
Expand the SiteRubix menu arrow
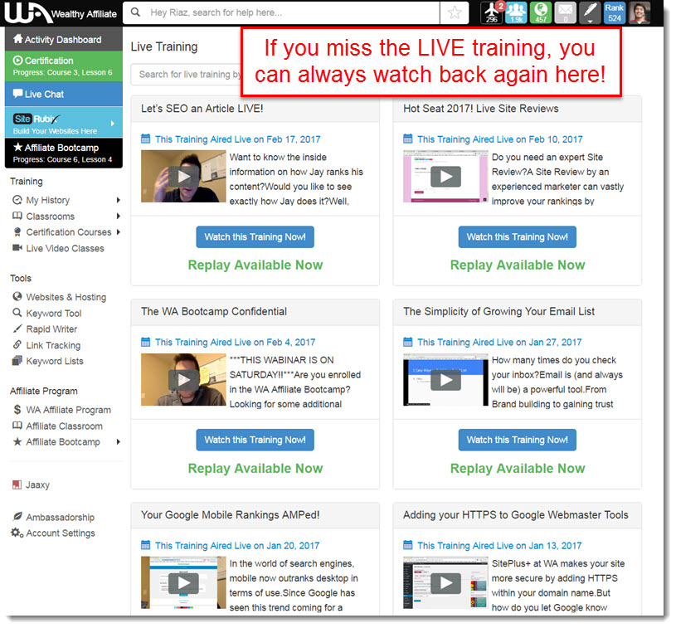(x=113, y=124)
